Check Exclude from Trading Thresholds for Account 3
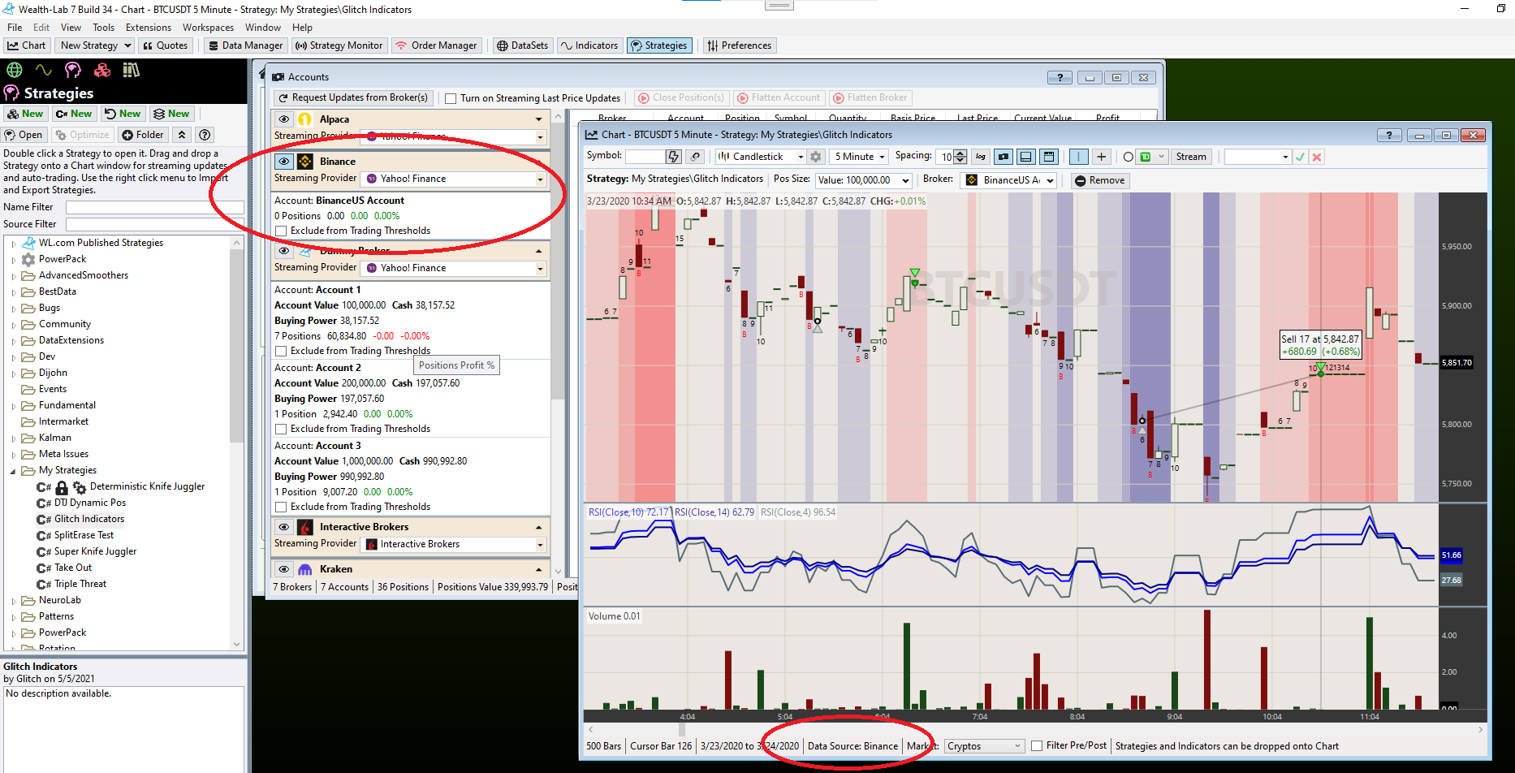 [x=281, y=507]
